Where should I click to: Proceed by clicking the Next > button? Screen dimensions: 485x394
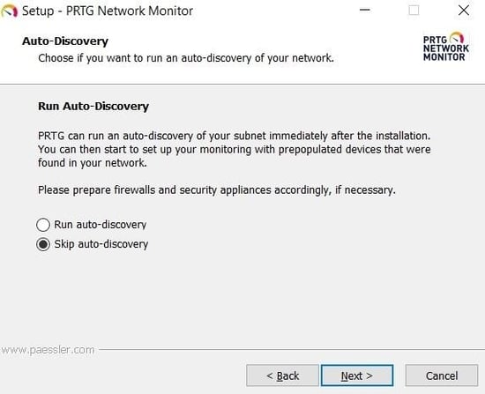point(357,375)
